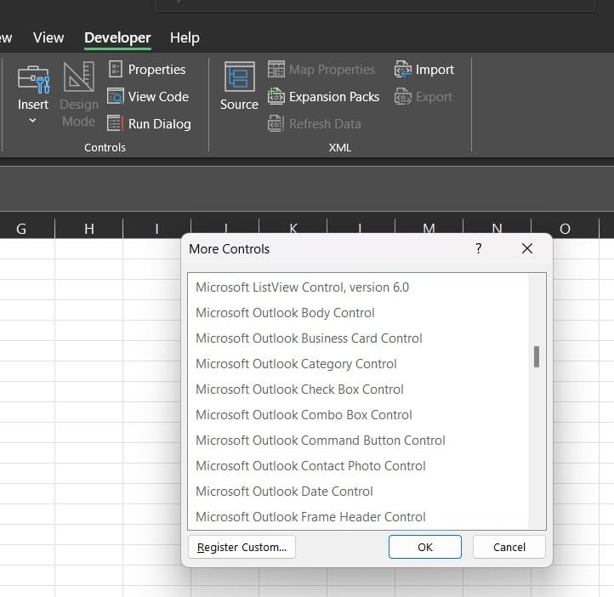This screenshot has height=597, width=614.
Task: Choose Microsoft Outlook Frame Header Control
Action: [358, 516]
